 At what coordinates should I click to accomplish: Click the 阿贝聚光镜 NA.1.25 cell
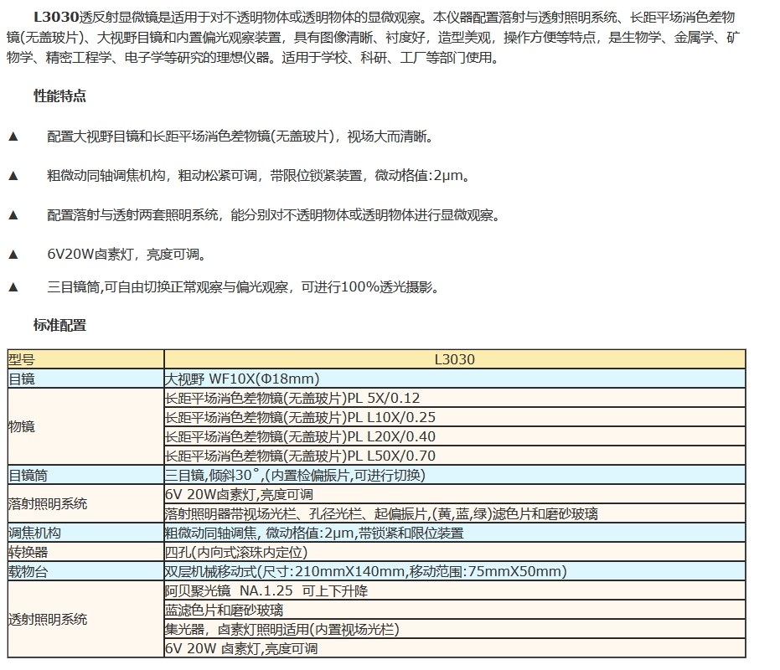click(x=266, y=590)
